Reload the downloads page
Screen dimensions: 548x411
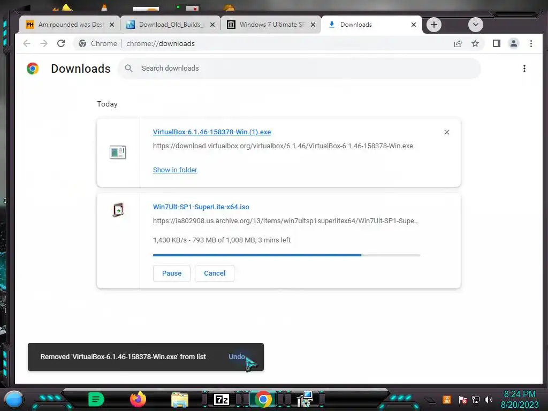point(61,43)
